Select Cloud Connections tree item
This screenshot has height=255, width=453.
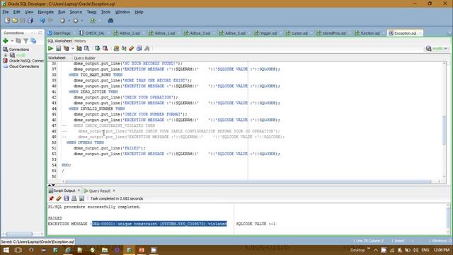pyautogui.click(x=21, y=67)
